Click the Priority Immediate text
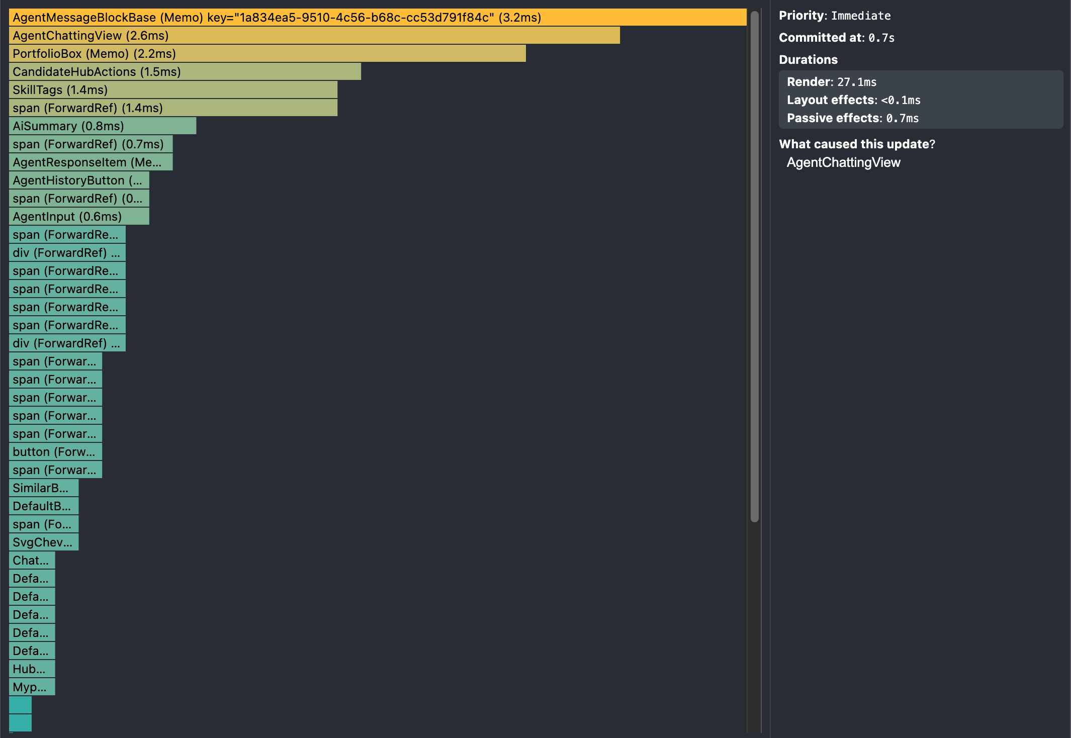Image resolution: width=1071 pixels, height=738 pixels. tap(835, 16)
